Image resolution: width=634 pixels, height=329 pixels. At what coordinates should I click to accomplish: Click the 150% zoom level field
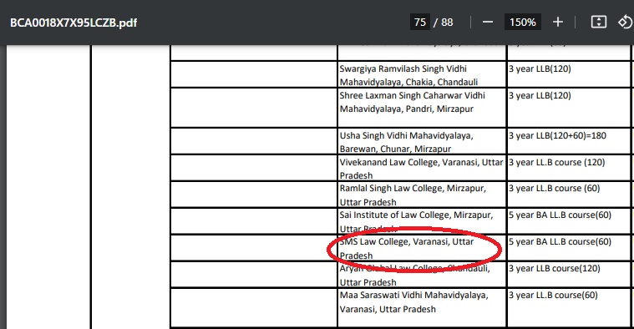(522, 22)
